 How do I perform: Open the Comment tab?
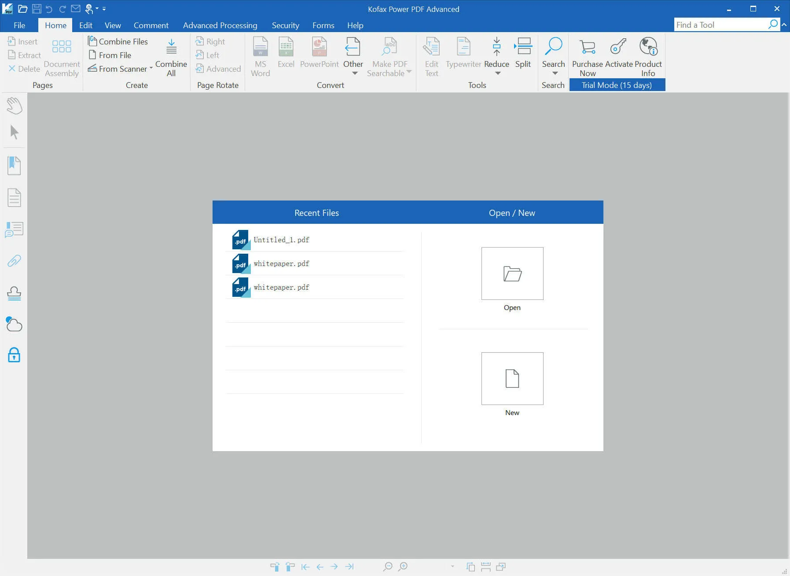pyautogui.click(x=151, y=25)
